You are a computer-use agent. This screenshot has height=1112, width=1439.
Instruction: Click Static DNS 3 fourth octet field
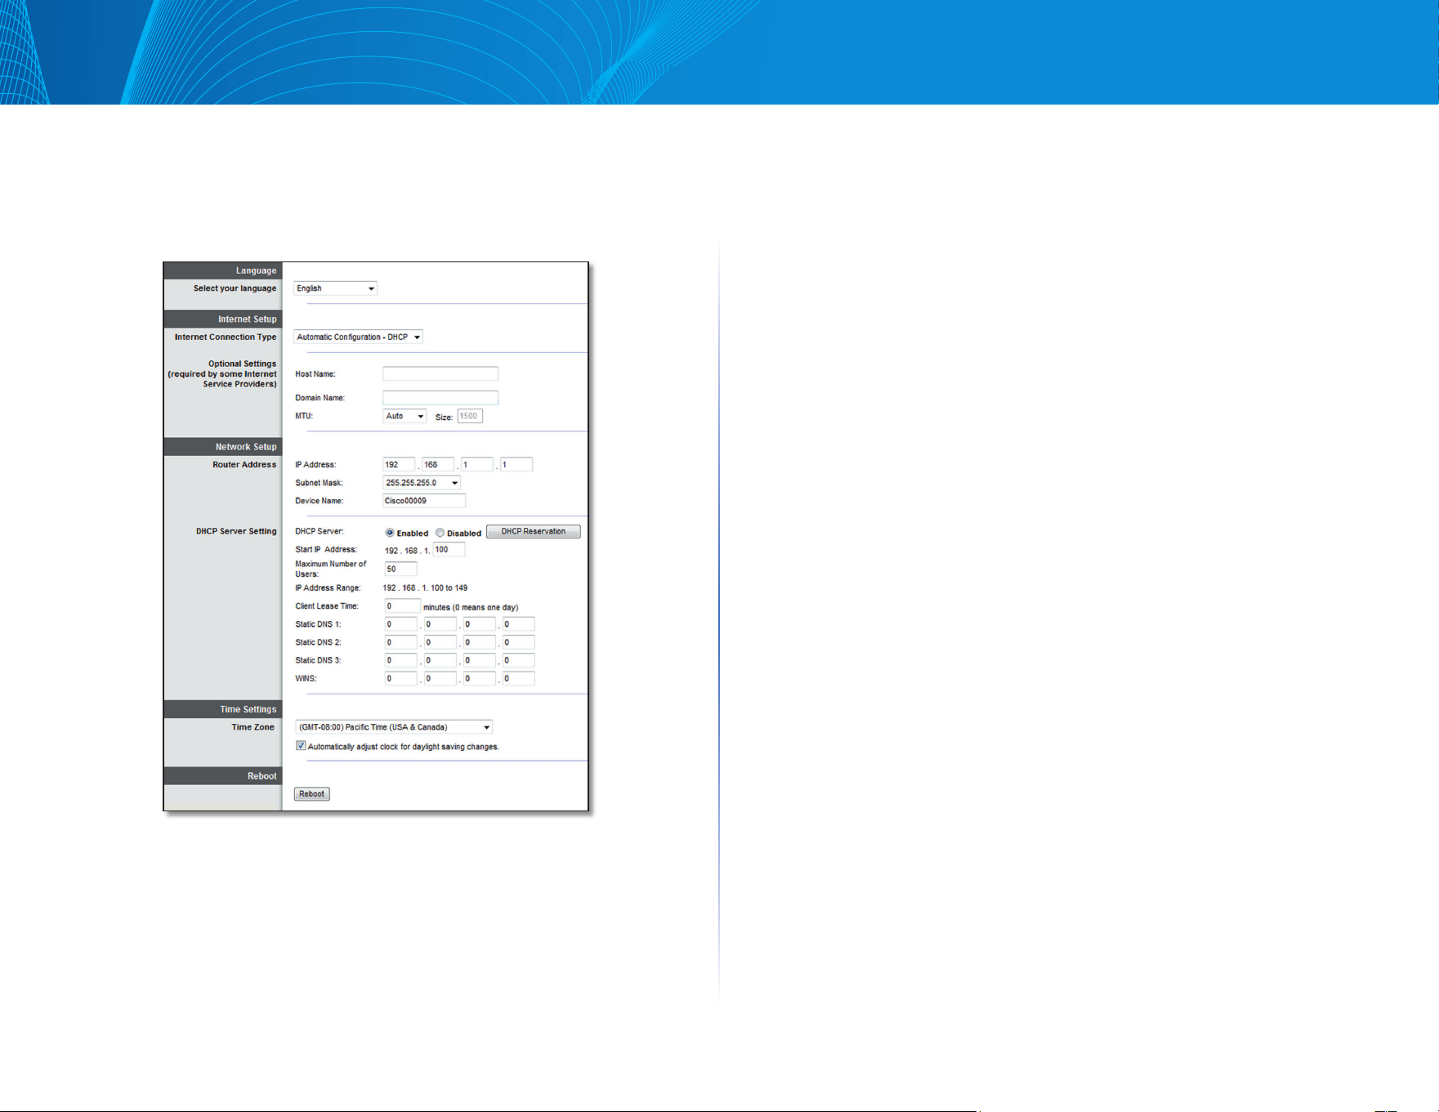(519, 660)
